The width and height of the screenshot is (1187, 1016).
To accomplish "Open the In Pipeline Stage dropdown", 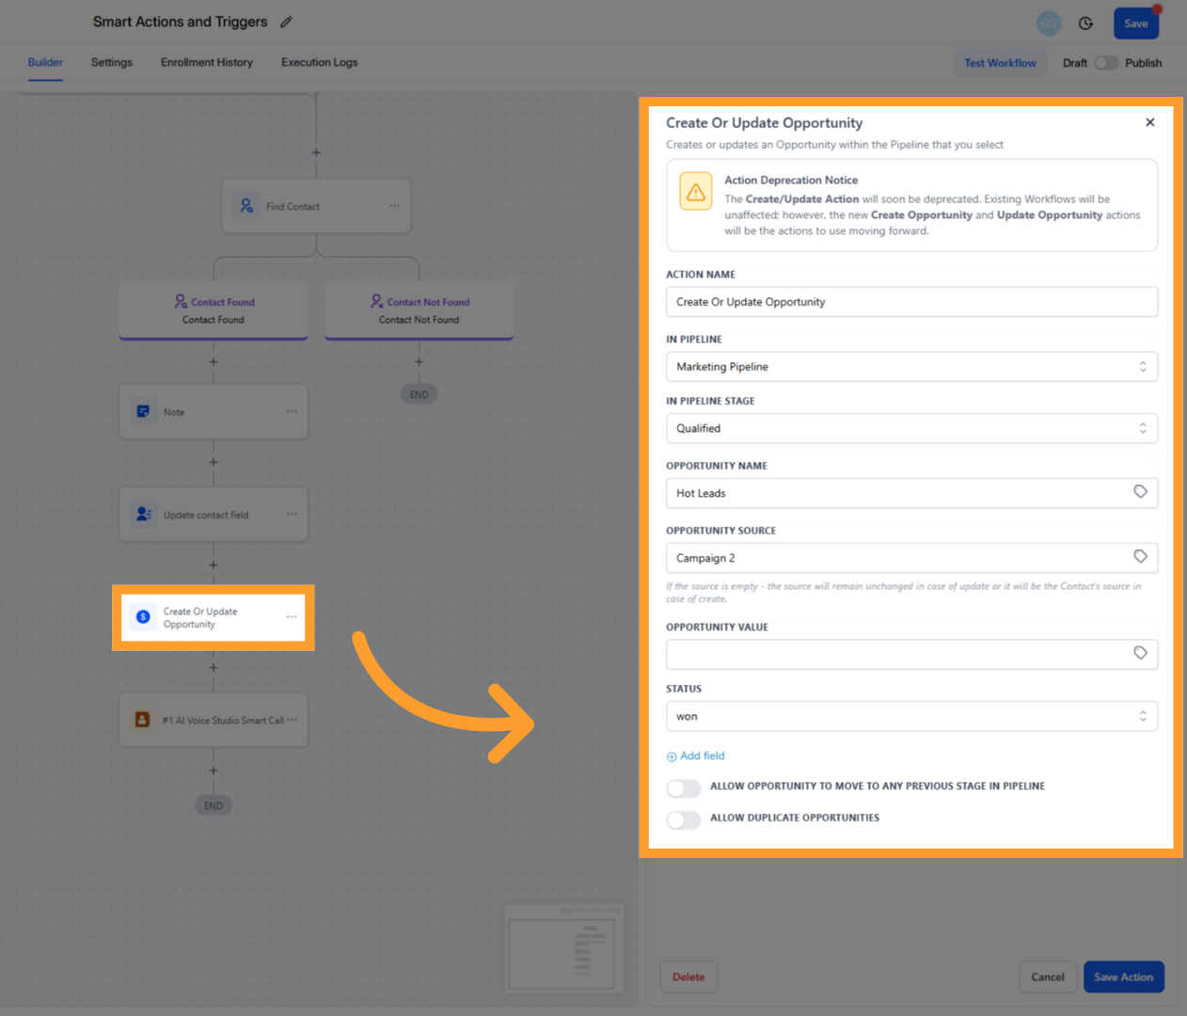I will [x=911, y=428].
